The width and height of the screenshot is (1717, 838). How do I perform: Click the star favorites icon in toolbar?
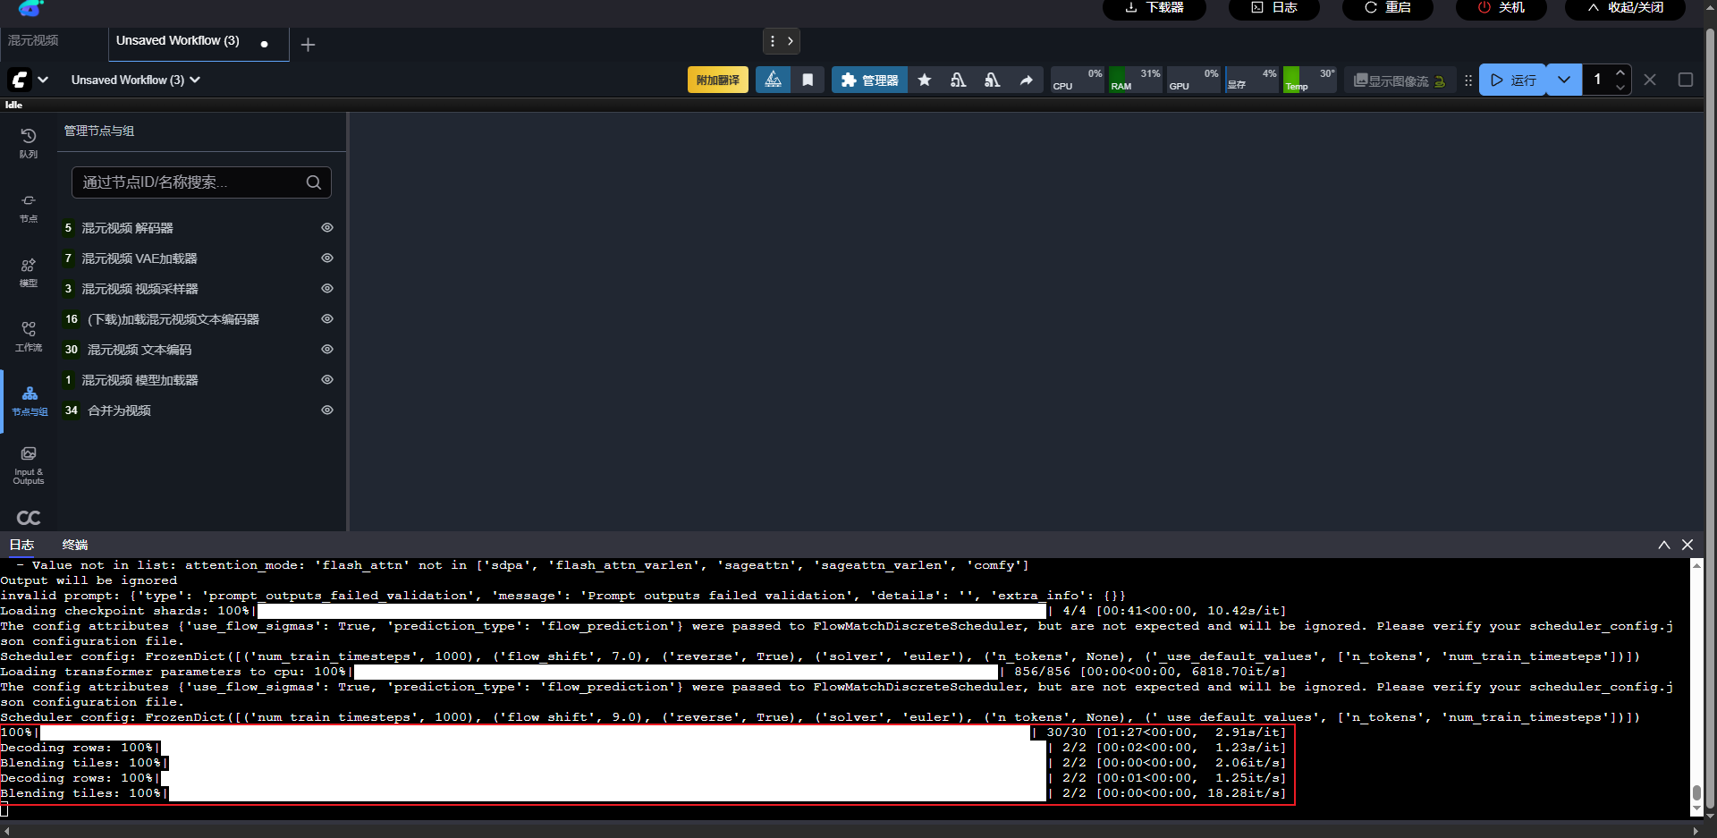[x=925, y=80]
